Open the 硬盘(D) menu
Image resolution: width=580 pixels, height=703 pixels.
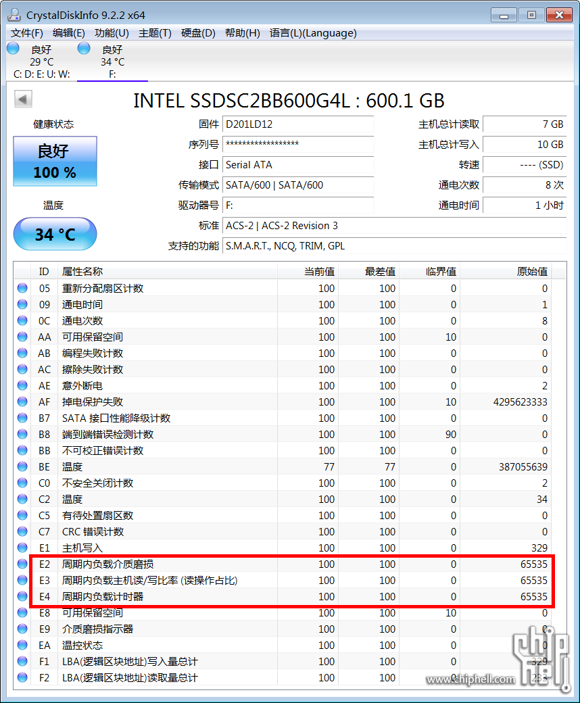click(x=198, y=33)
